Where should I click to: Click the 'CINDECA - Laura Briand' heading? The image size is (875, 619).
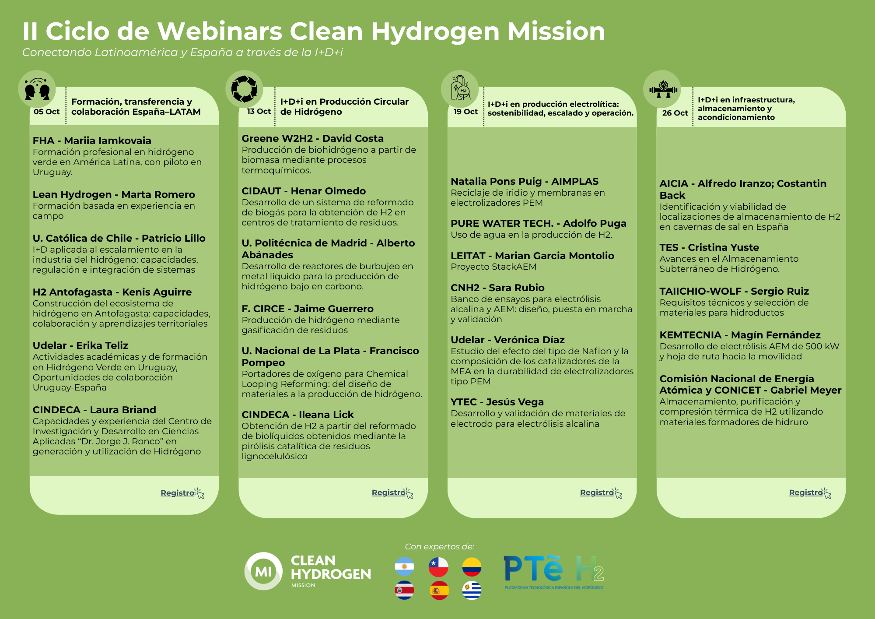coord(94,410)
